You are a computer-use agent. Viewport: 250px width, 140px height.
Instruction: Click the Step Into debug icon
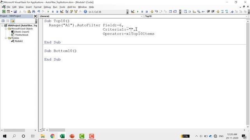tap(156, 12)
